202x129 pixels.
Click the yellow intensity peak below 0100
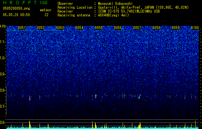click(x=196, y=125)
